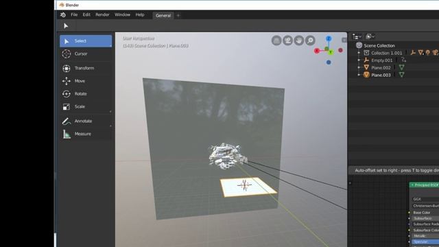Click the tweak arrow icon in tool header
Image resolution: width=439 pixels, height=247 pixels.
[x=66, y=26]
